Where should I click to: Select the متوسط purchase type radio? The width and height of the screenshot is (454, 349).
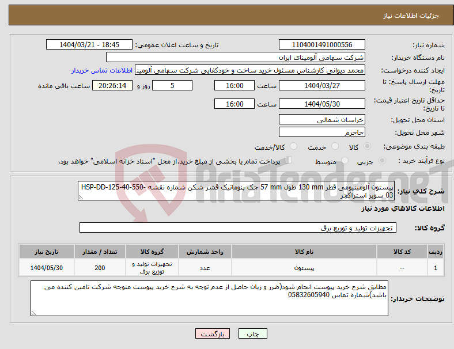click(x=345, y=161)
